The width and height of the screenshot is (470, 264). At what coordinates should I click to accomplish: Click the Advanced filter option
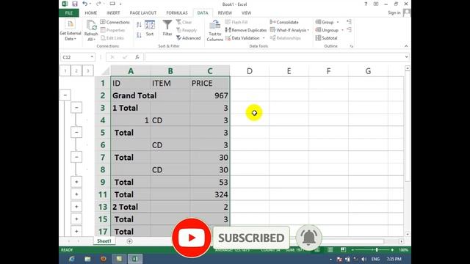188,38
